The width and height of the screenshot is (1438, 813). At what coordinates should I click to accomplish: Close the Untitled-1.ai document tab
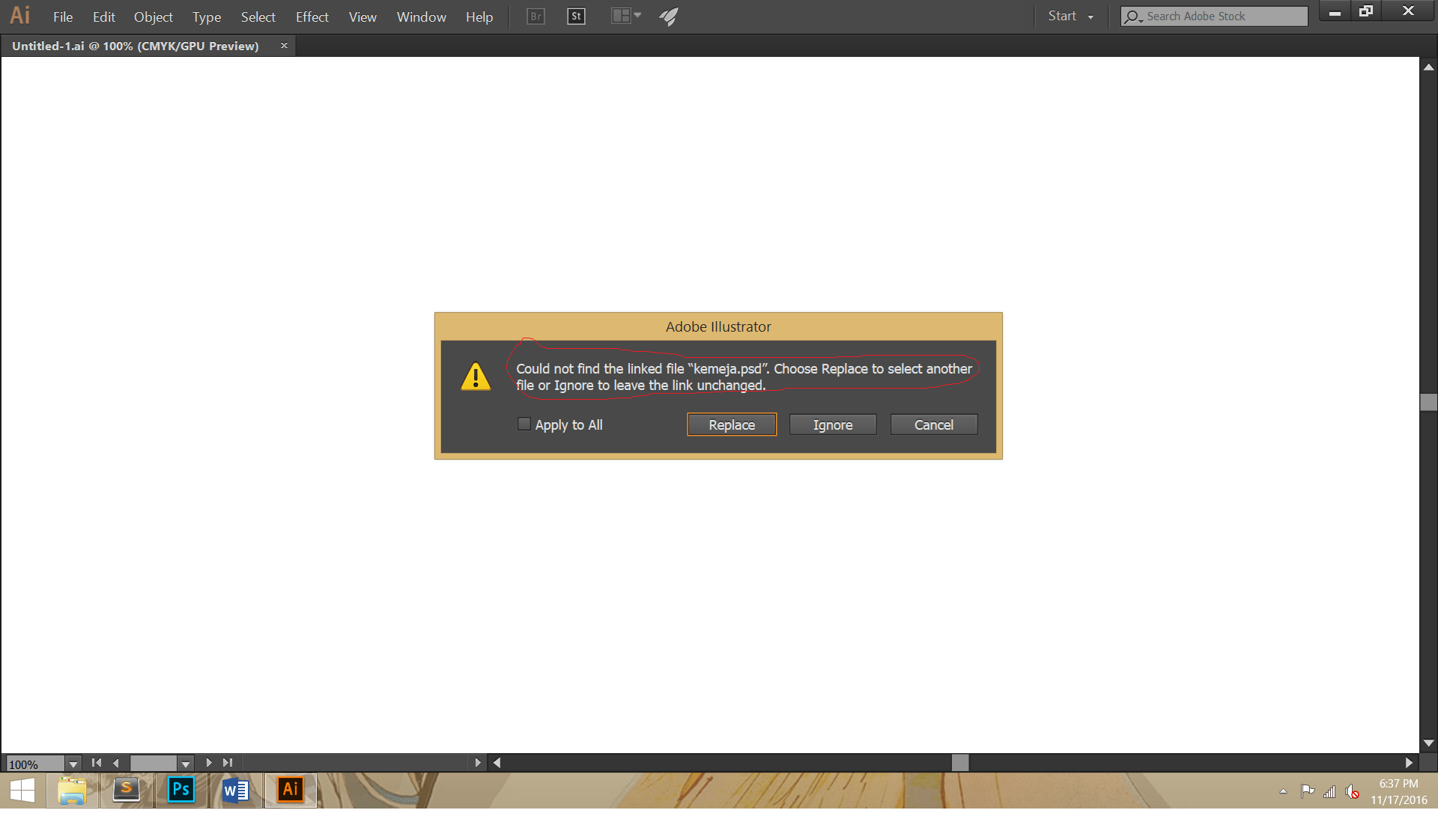click(x=284, y=46)
